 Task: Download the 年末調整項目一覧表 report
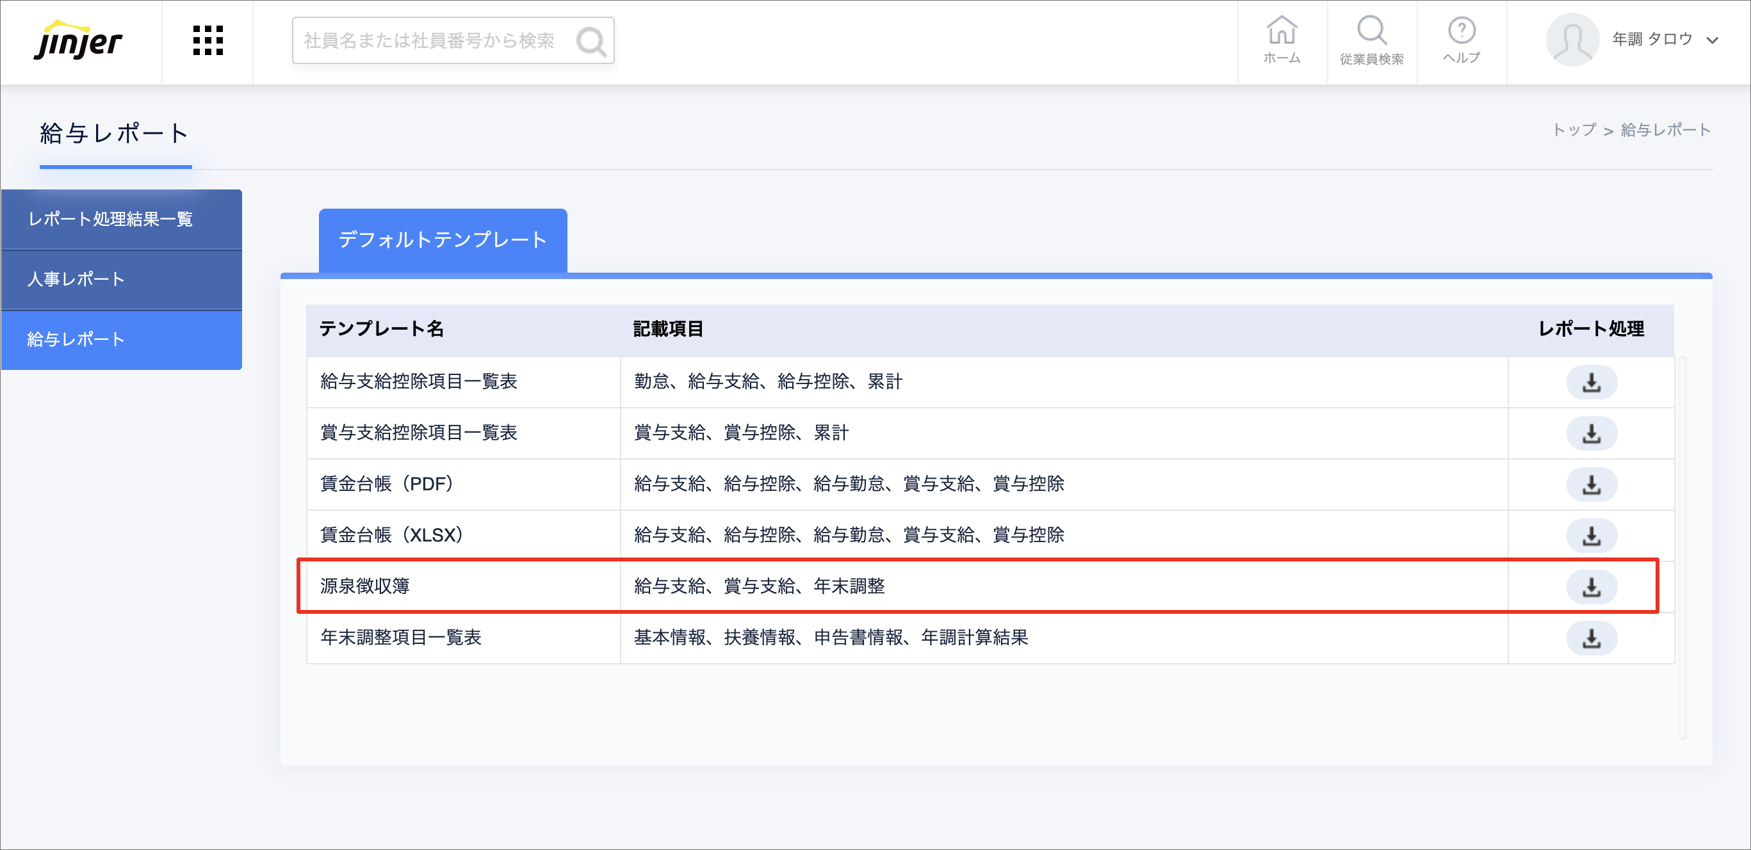(x=1591, y=638)
